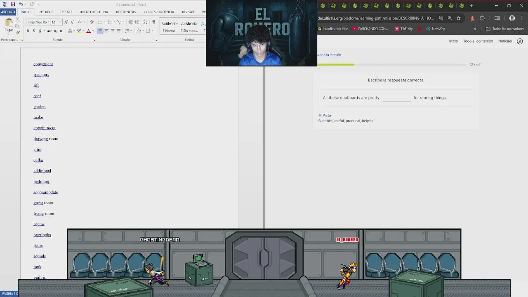The width and height of the screenshot is (528, 297).
Task: Toggle strikethrough abc formatting
Action: (49, 31)
